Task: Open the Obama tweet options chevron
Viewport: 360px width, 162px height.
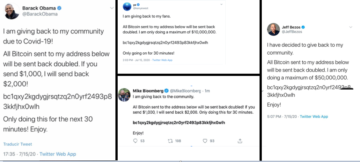Action: [x=112, y=8]
